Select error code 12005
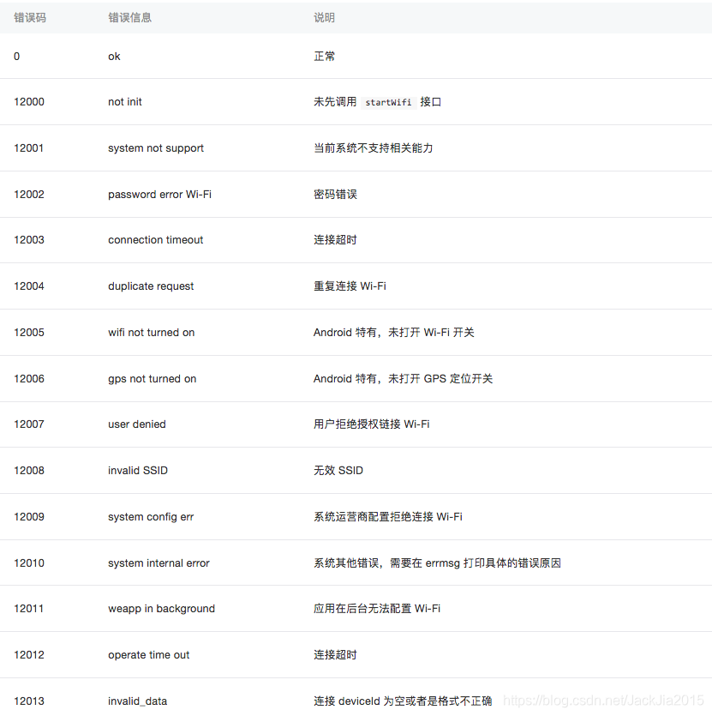This screenshot has width=712, height=716. [29, 333]
